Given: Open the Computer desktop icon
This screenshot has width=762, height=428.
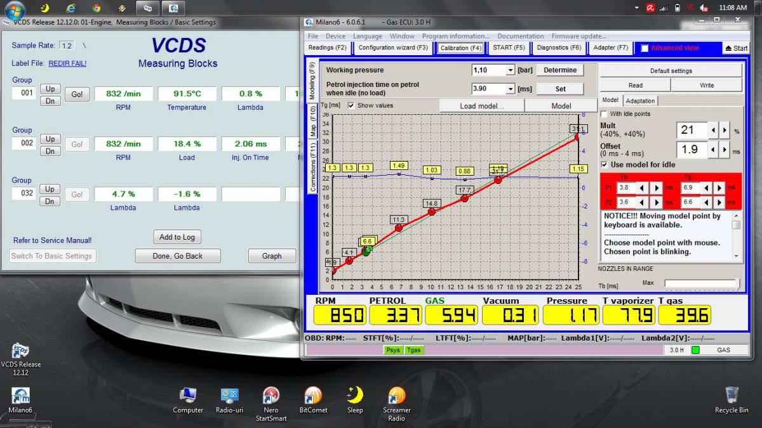Looking at the screenshot, I should 188,401.
